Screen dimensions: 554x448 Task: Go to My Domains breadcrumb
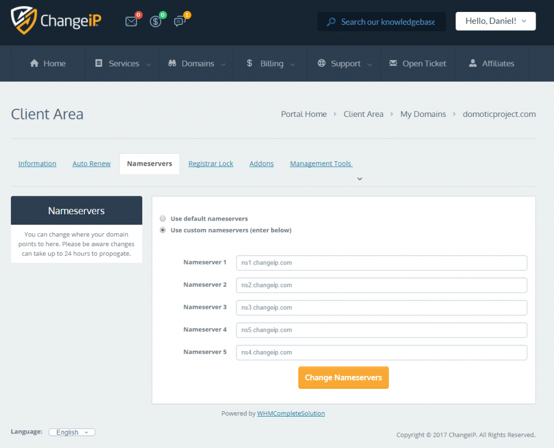pyautogui.click(x=423, y=114)
